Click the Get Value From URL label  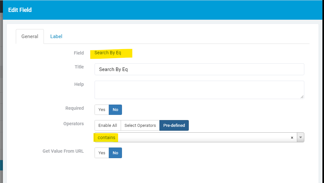coord(63,151)
